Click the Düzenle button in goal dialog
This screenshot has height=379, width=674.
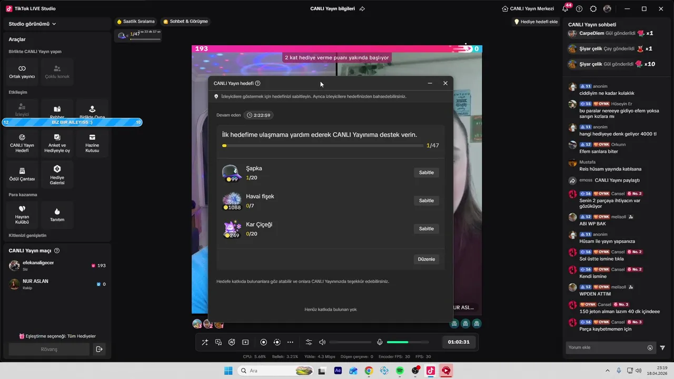(427, 259)
